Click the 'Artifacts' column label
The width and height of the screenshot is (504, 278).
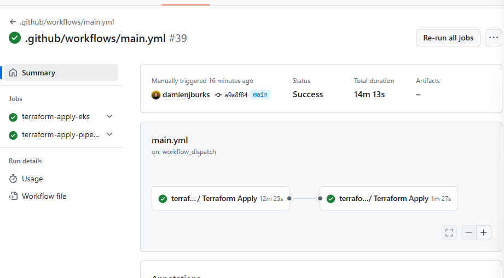coord(428,81)
